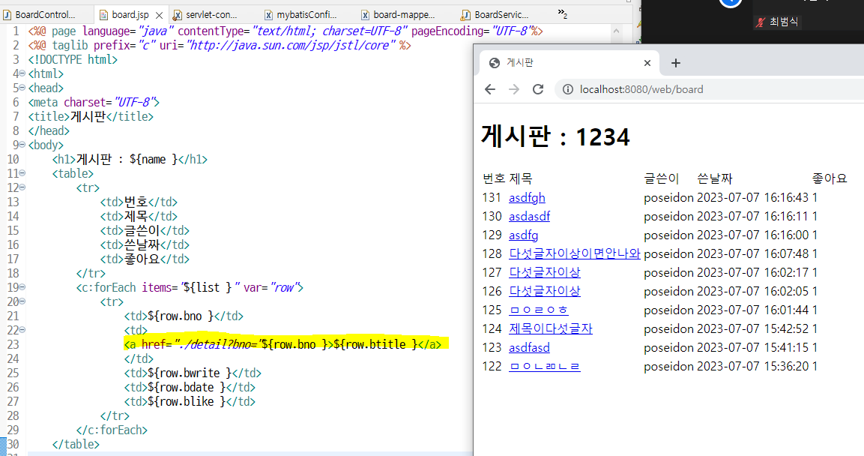Click the localhost:8080/web/board address bar
This screenshot has width=864, height=456.
(x=708, y=89)
